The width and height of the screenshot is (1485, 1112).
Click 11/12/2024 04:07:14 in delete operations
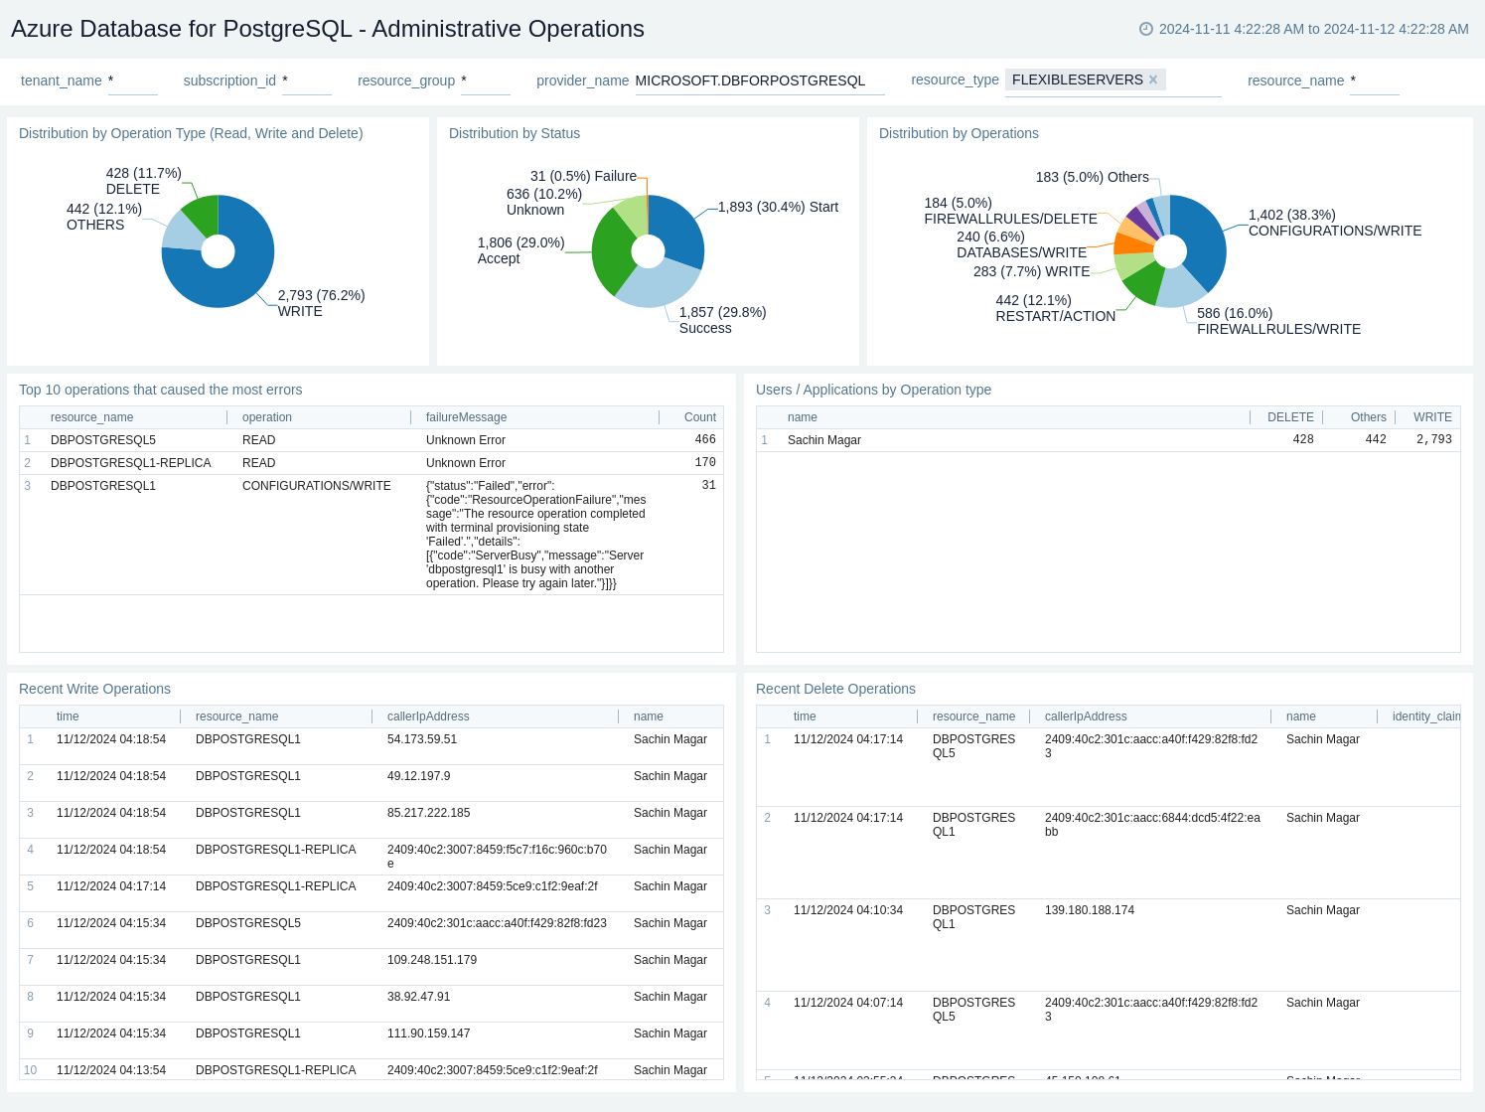848,1003
